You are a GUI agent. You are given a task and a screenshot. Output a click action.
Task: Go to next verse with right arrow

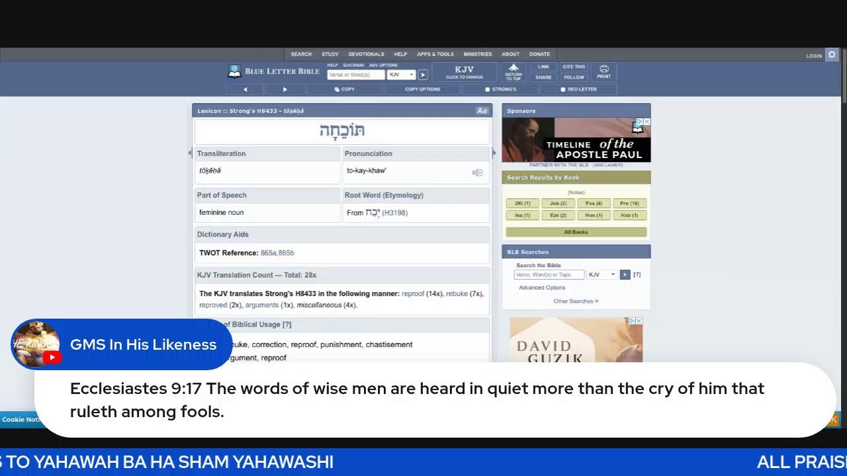(285, 89)
